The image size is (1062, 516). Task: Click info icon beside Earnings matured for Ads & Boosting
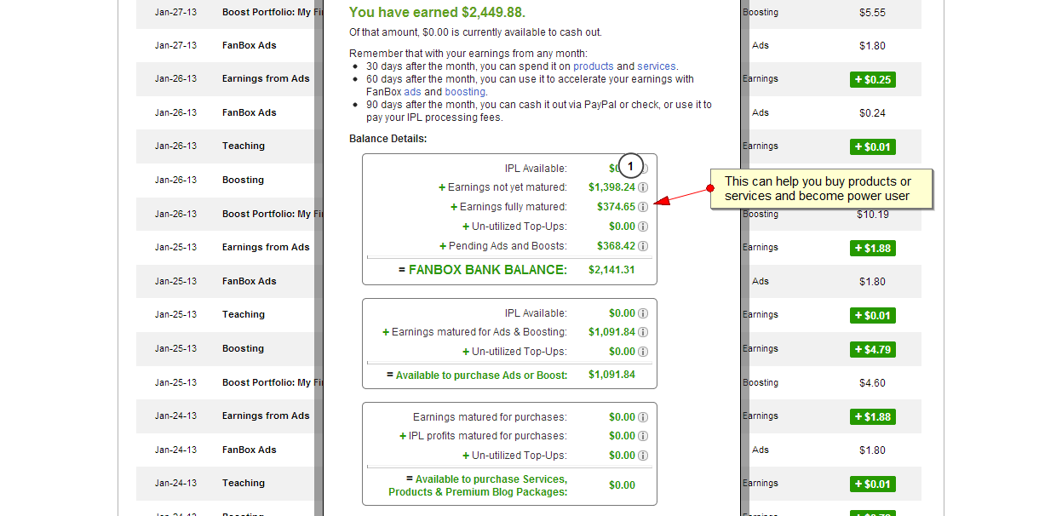643,332
